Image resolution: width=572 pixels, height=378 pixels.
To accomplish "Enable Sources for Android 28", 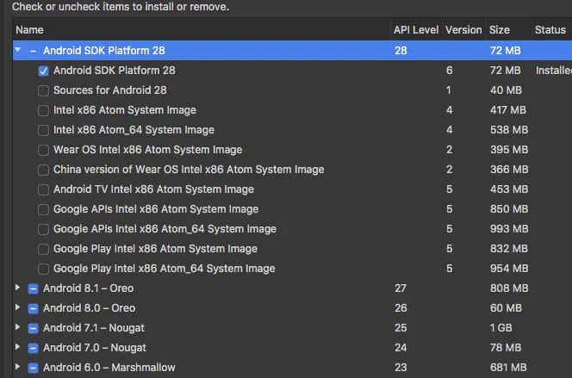I will 44,90.
